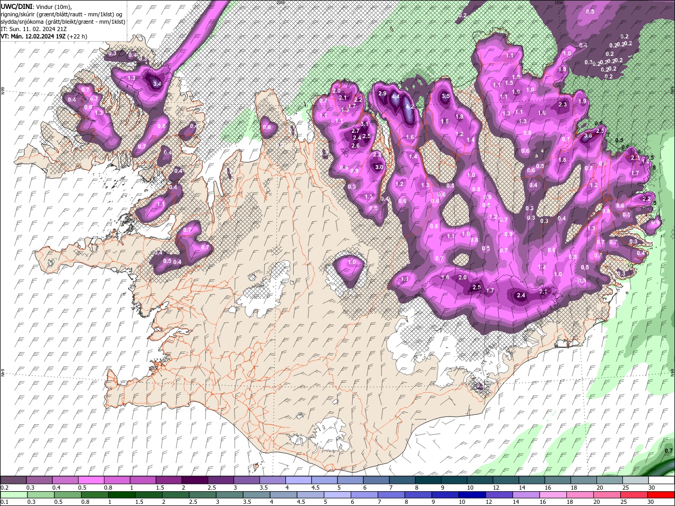Pick the darkest green swatch between 1 and 1.5
The height and width of the screenshot is (506, 675).
[x=121, y=495]
